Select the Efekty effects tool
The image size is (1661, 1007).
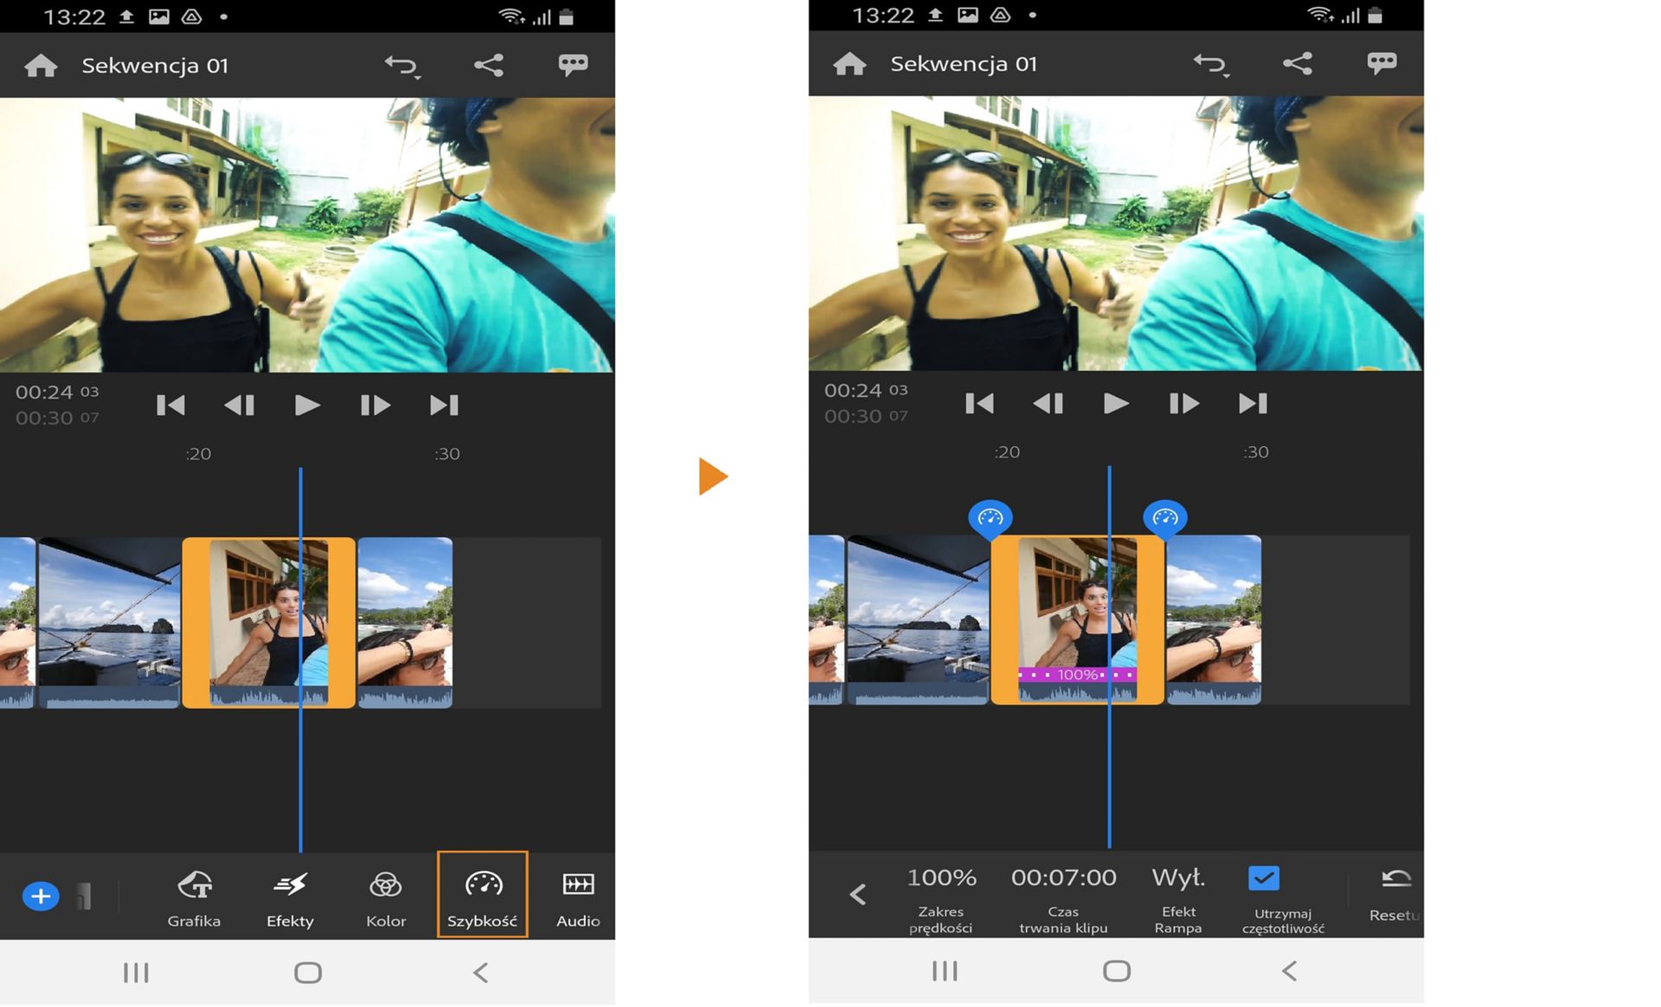pyautogui.click(x=290, y=898)
